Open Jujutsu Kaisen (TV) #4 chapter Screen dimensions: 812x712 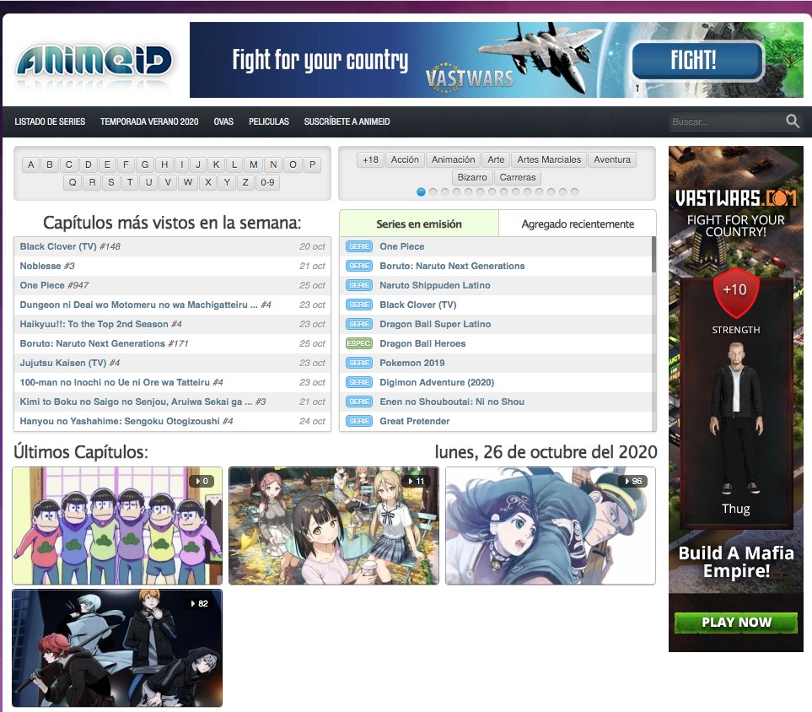click(70, 364)
